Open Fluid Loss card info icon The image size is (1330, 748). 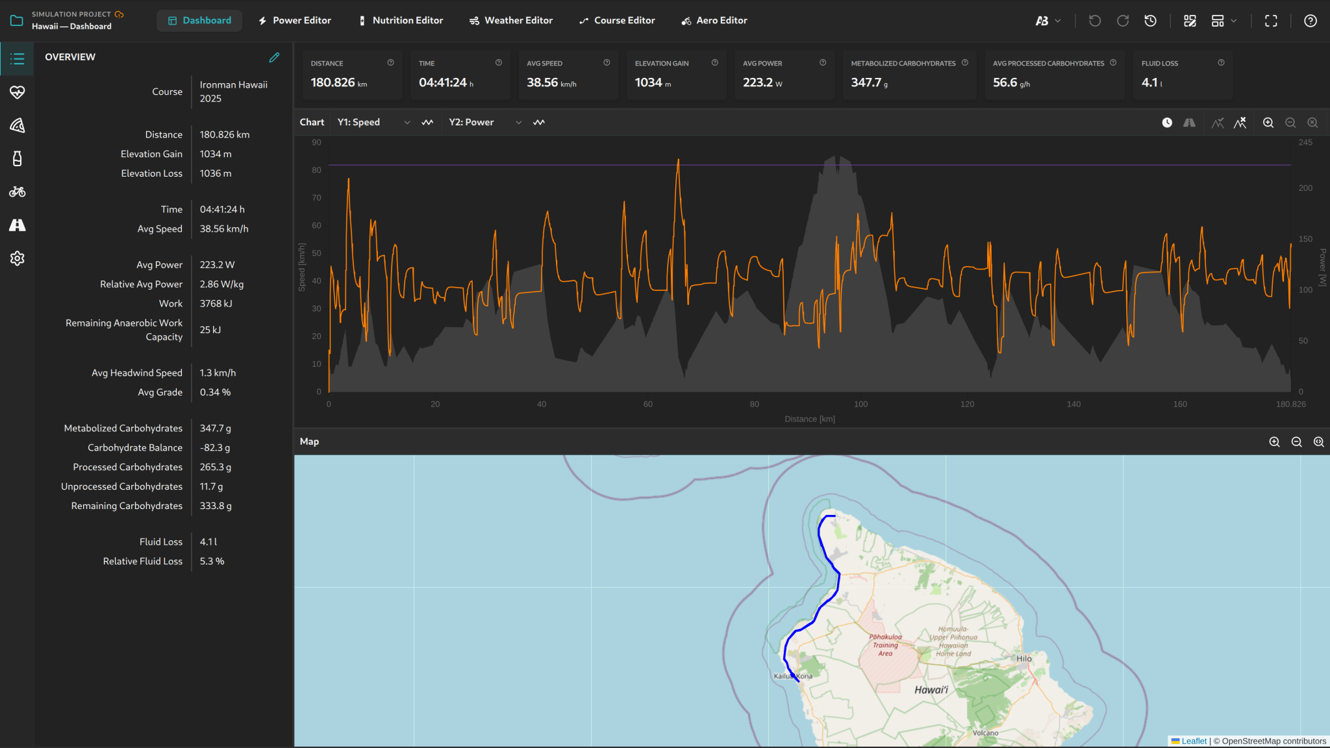pos(1222,63)
